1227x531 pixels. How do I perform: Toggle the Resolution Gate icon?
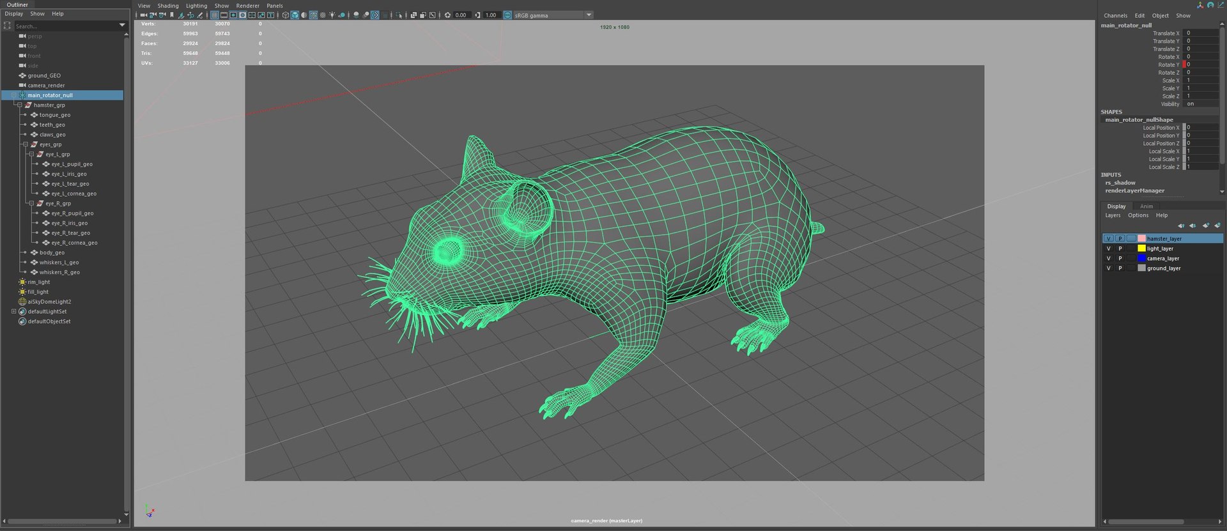pyautogui.click(x=233, y=15)
